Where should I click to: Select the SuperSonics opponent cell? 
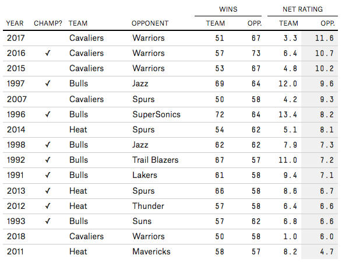(156, 114)
